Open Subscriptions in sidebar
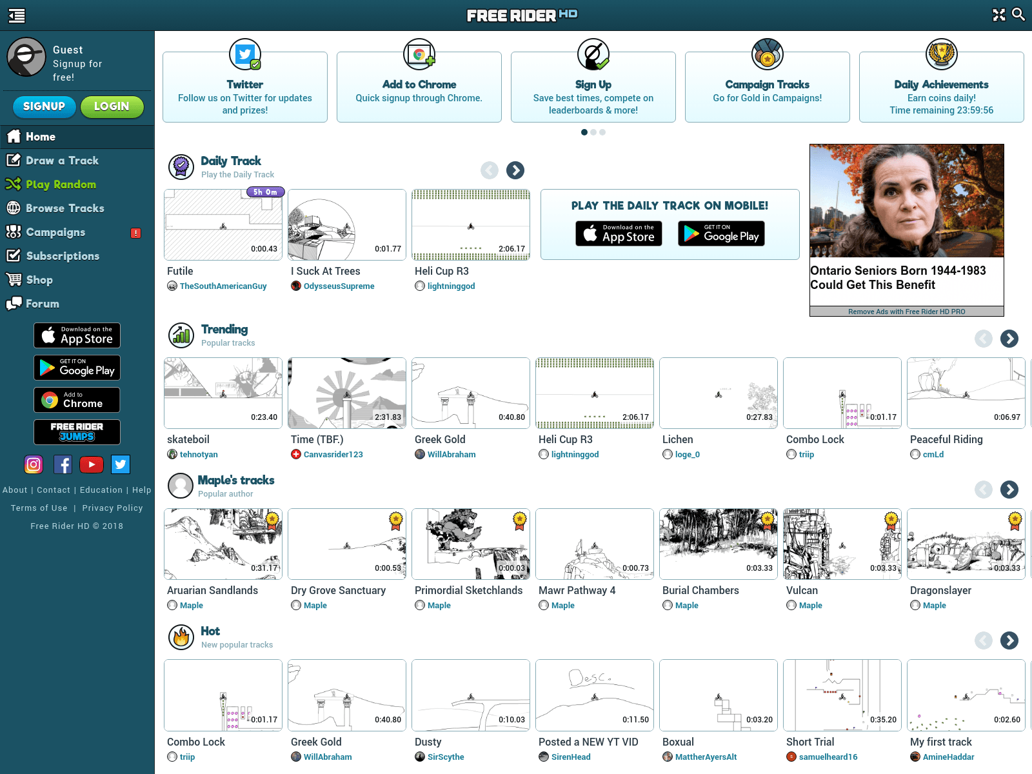The height and width of the screenshot is (774, 1032). [77, 256]
